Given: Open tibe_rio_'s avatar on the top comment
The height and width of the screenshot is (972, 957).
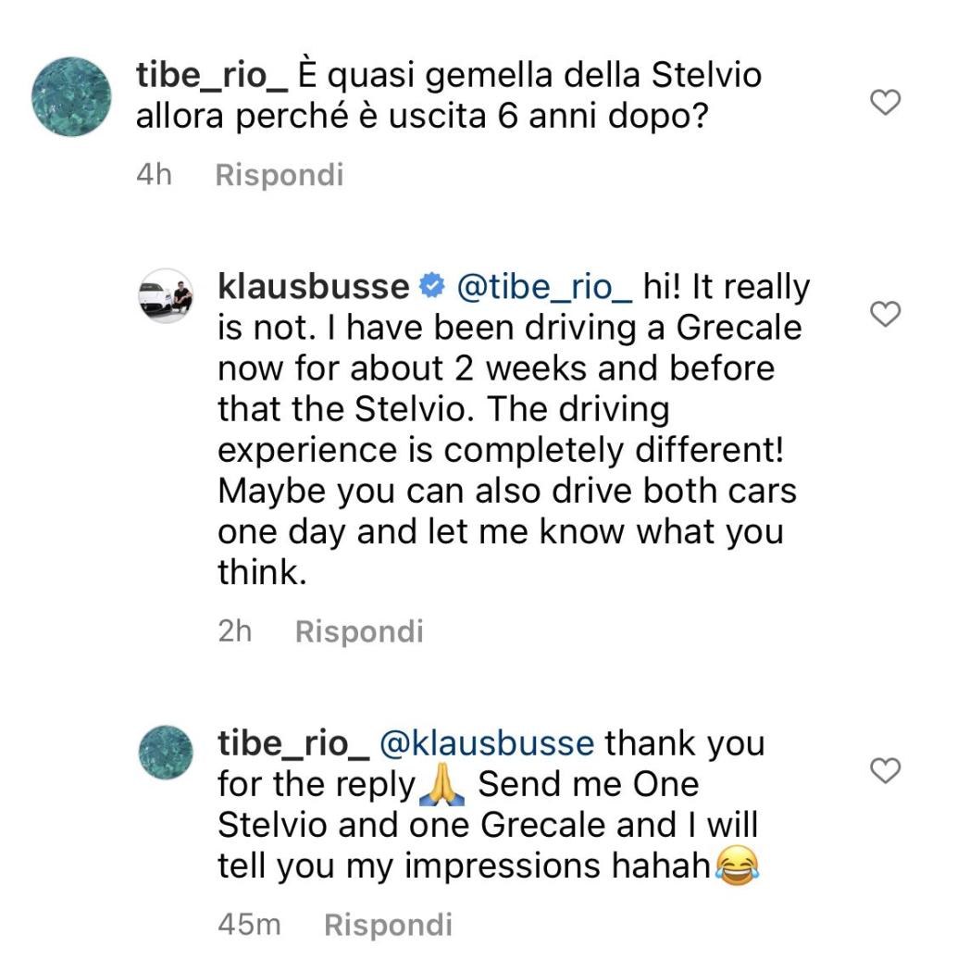Looking at the screenshot, I should (71, 97).
